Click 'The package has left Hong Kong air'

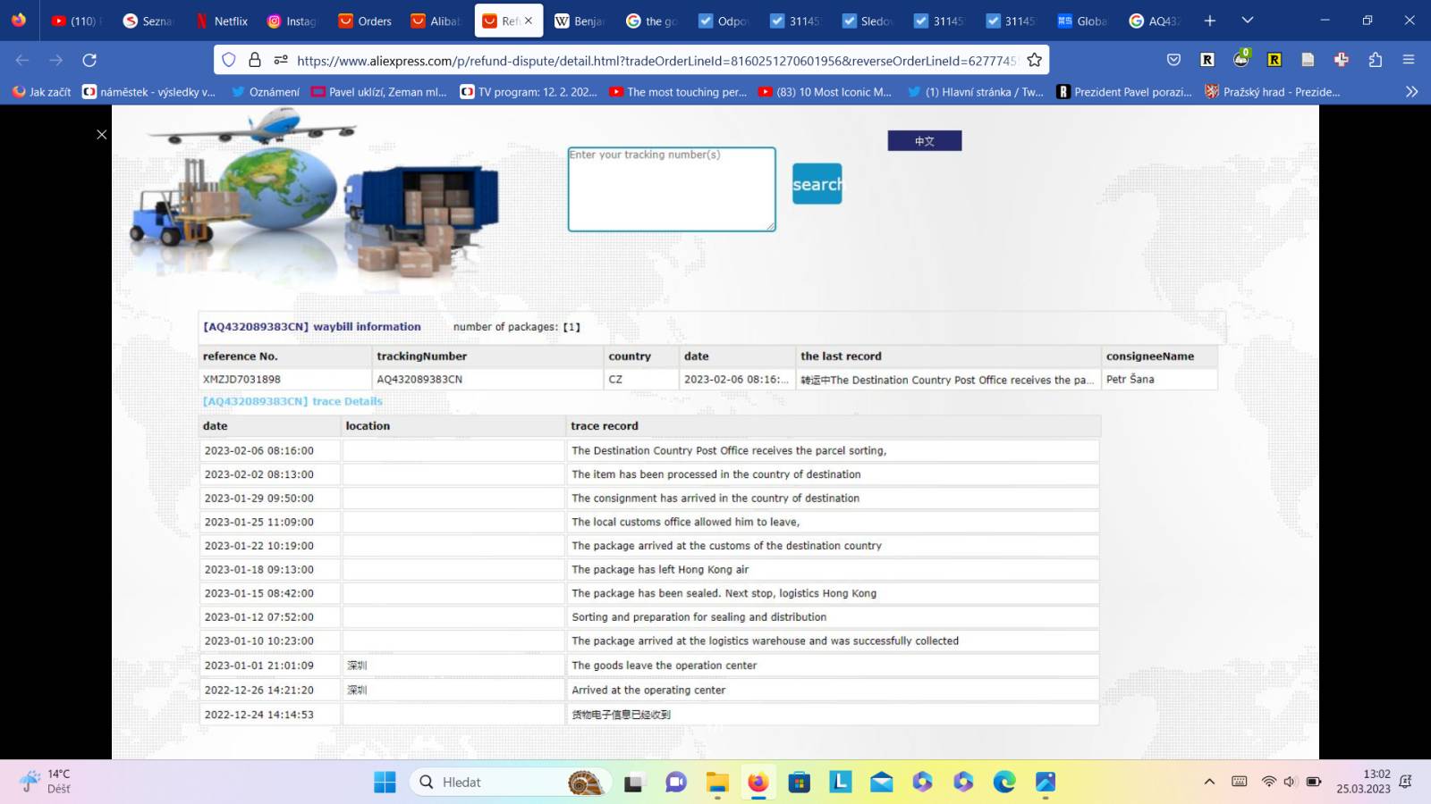tap(660, 569)
